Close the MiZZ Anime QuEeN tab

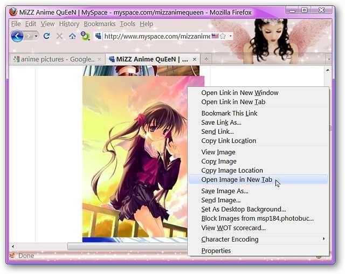tap(195, 59)
